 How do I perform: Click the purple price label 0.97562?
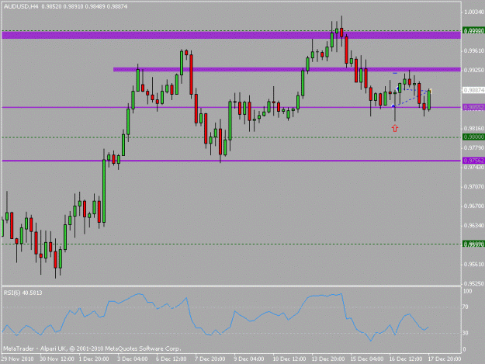tap(473, 161)
